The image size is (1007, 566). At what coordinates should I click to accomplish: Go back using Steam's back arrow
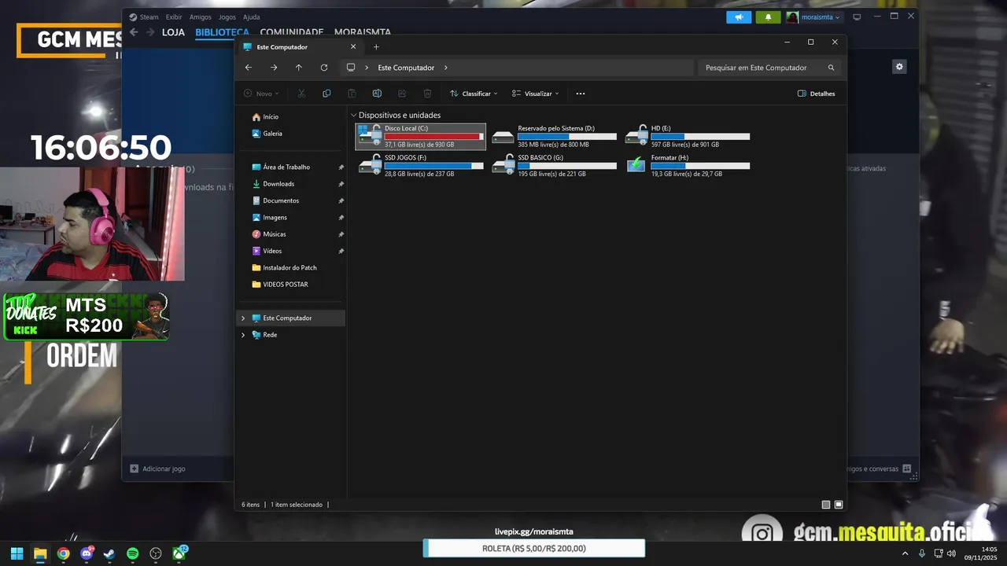(x=134, y=32)
